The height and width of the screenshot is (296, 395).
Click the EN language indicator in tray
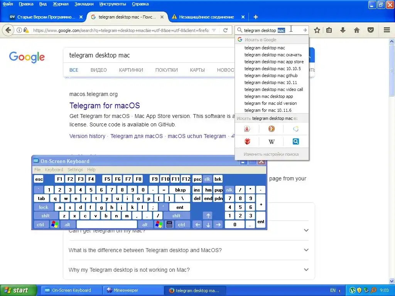click(333, 290)
